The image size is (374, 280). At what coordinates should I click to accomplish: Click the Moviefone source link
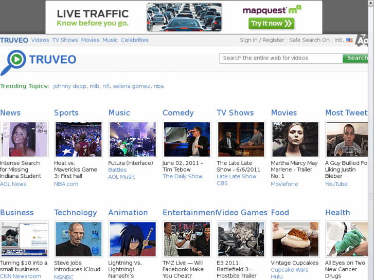(x=284, y=184)
